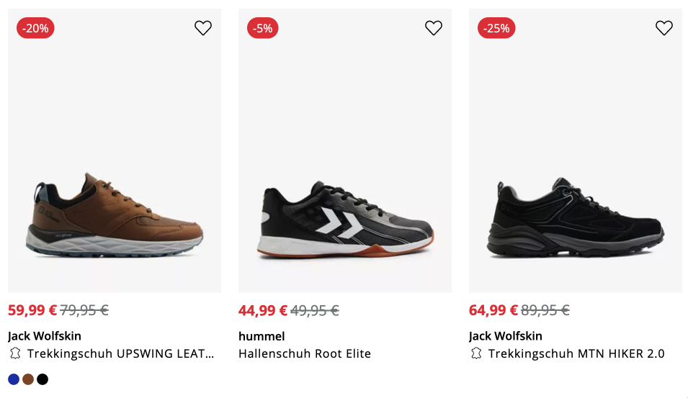Screen dimensions: 688x398
Task: Open Hallenschuh Root Elite product title
Action: (x=305, y=353)
